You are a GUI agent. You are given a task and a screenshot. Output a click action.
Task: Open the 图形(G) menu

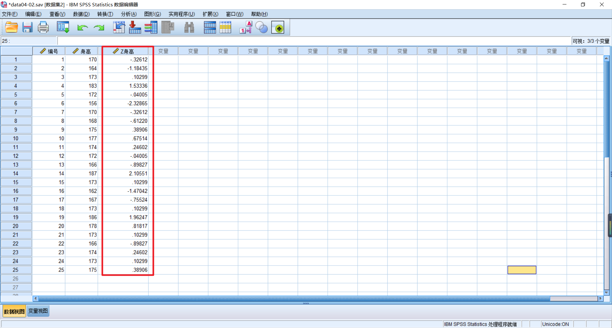click(x=153, y=14)
